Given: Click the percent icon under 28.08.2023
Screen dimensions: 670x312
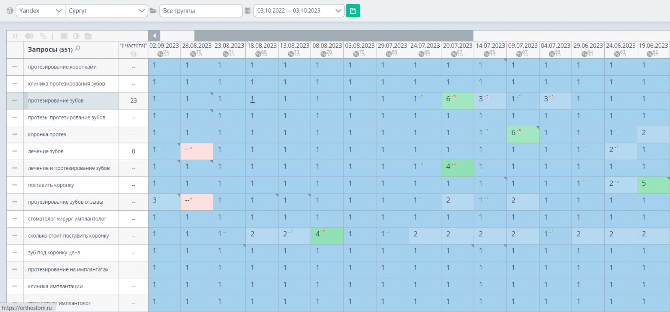Looking at the screenshot, I should coord(193,54).
